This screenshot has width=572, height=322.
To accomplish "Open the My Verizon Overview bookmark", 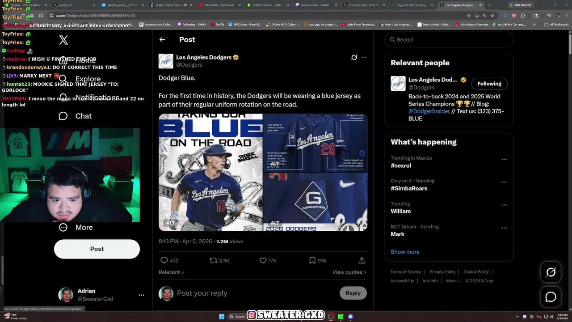I will (x=472, y=25).
